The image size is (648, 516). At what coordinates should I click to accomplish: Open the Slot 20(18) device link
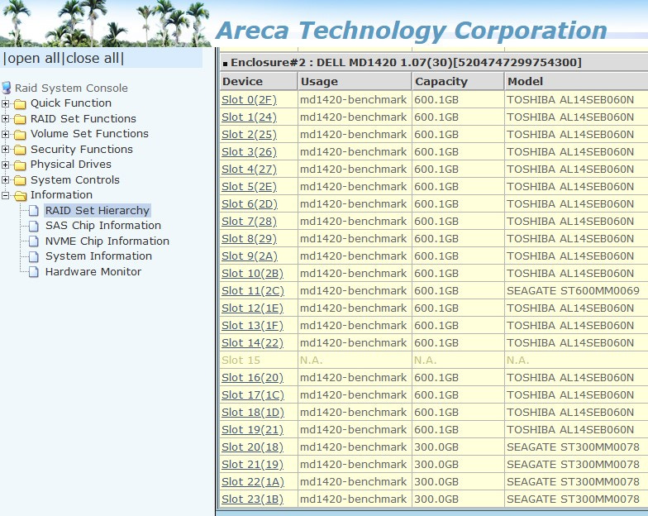click(252, 447)
